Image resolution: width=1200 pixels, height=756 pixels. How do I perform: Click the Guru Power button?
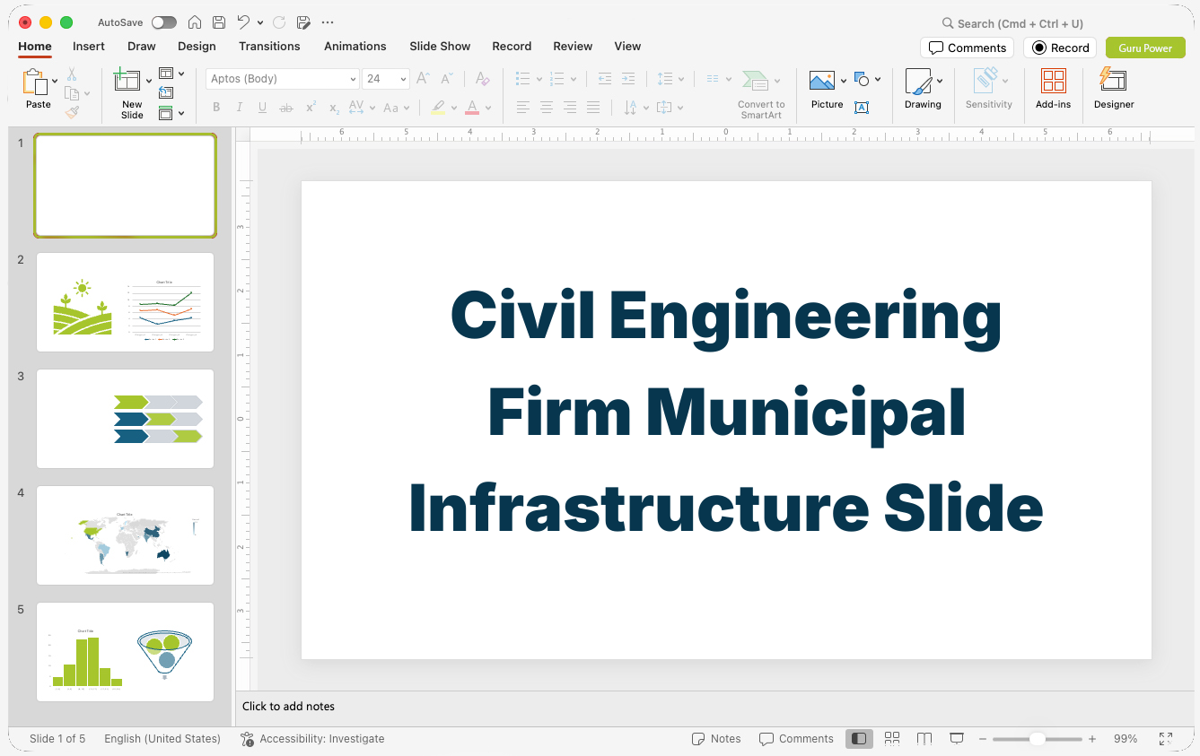tap(1145, 48)
